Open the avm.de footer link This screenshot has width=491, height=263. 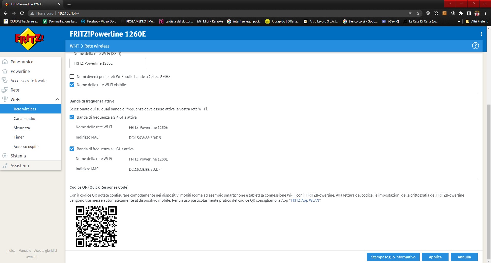tap(32, 257)
